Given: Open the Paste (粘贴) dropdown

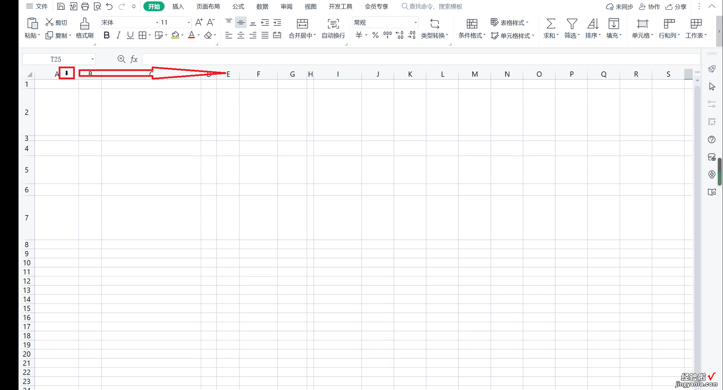Looking at the screenshot, I should (32, 35).
